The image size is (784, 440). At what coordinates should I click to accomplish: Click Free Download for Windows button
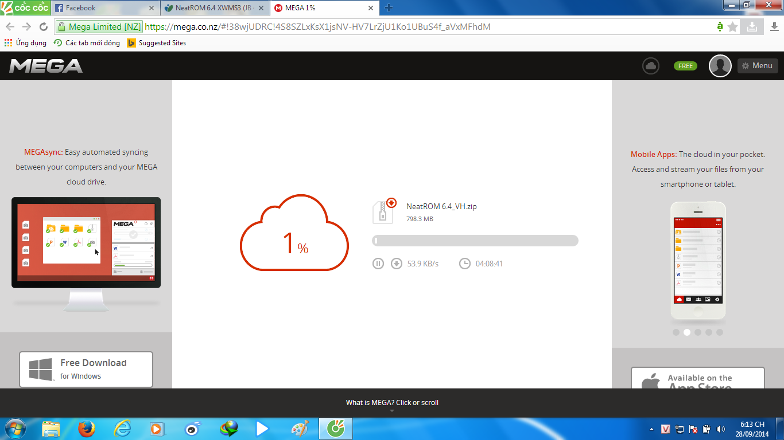[x=86, y=370]
